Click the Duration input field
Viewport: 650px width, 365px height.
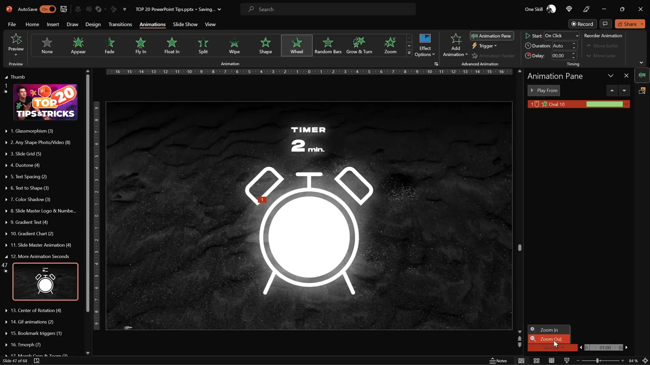click(561, 46)
